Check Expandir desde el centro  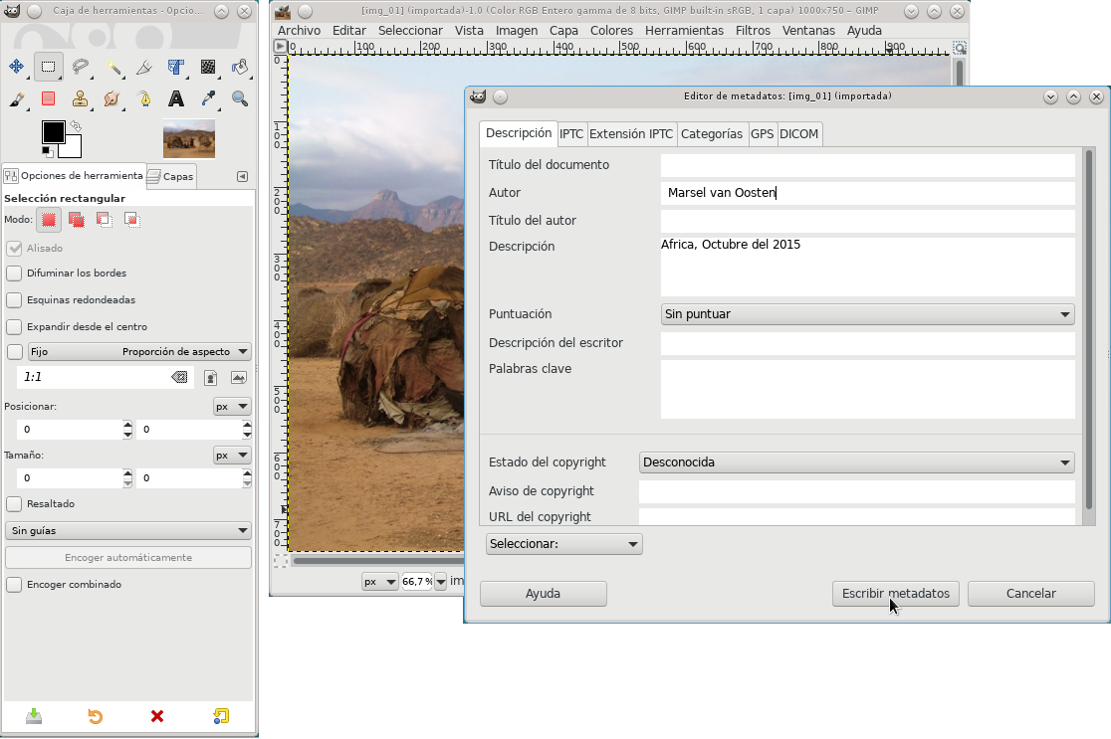point(14,327)
